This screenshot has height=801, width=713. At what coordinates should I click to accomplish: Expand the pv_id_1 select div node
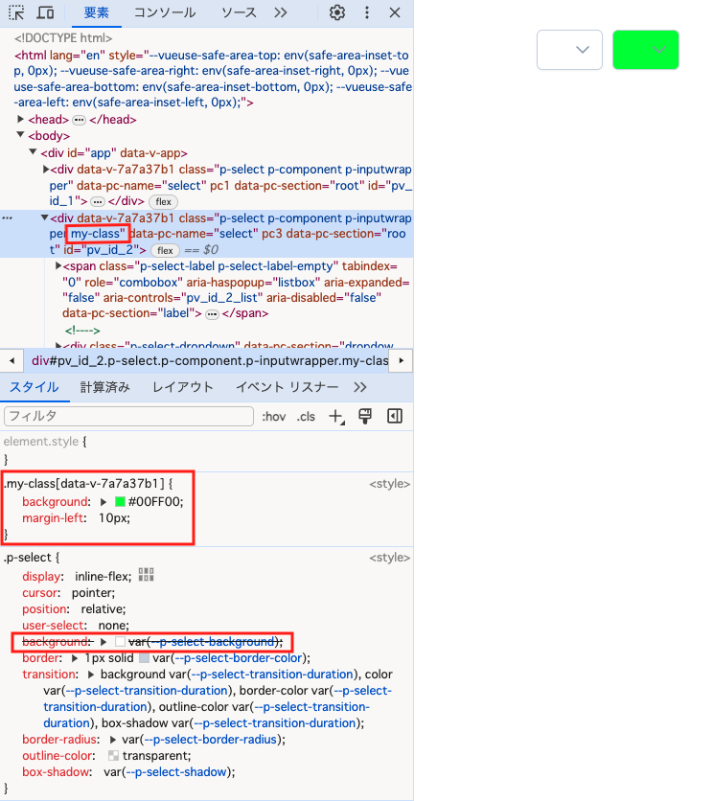tap(45, 169)
